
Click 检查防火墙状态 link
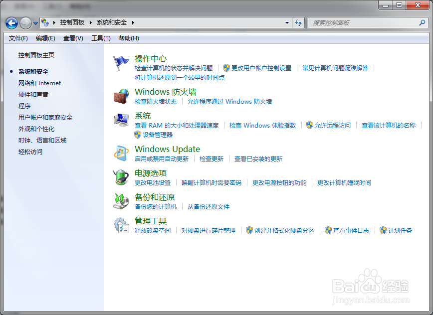(x=156, y=102)
